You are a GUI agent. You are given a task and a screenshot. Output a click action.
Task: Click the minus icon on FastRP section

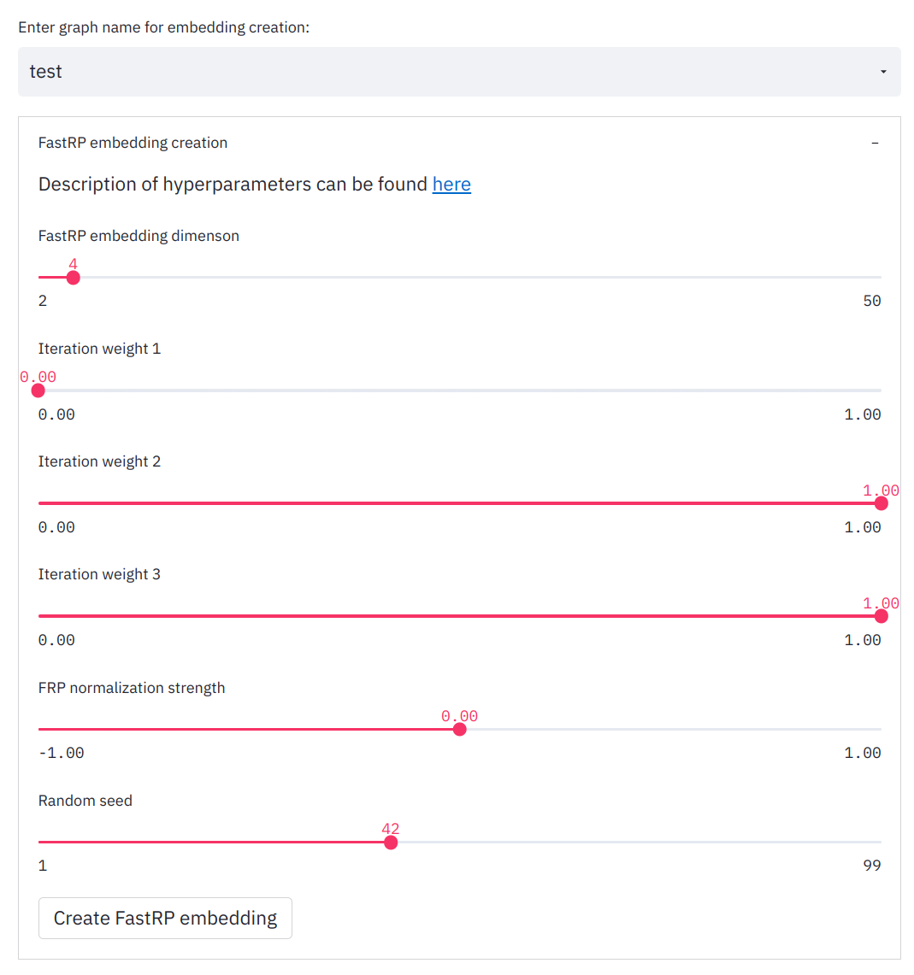pos(875,144)
